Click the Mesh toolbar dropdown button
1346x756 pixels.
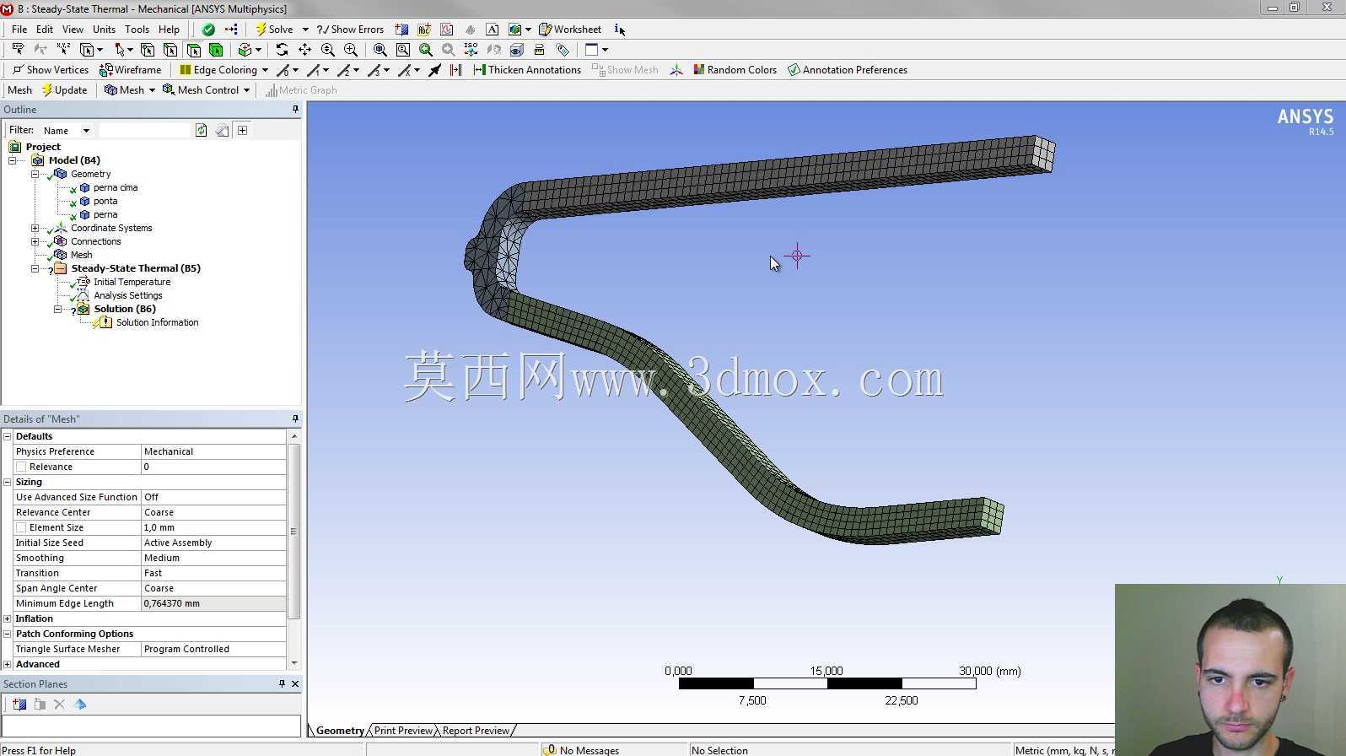tap(129, 90)
